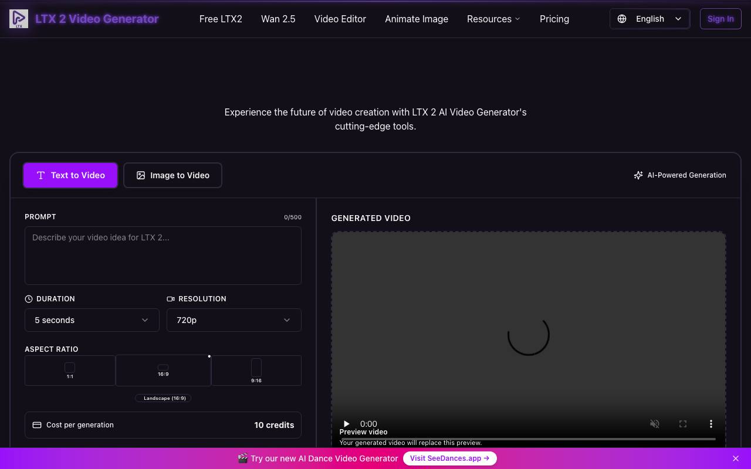The image size is (751, 469).
Task: Open the video more options menu
Action: pyautogui.click(x=711, y=424)
